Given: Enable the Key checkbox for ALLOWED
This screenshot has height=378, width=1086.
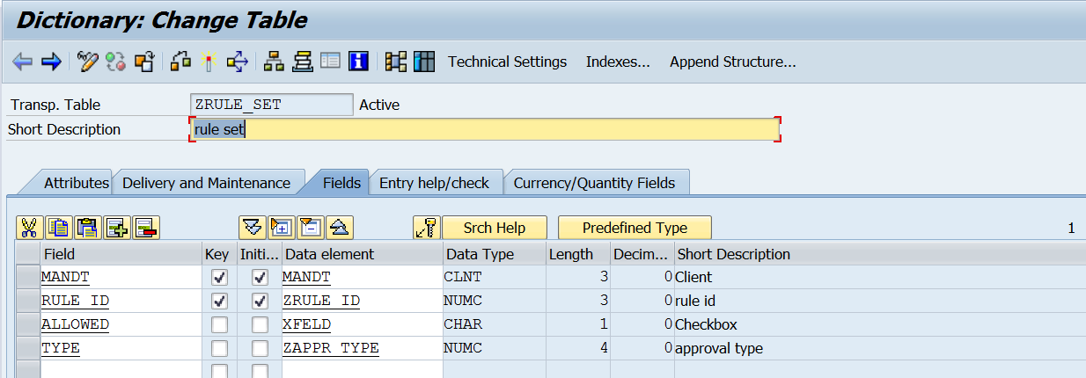Looking at the screenshot, I should (x=220, y=325).
